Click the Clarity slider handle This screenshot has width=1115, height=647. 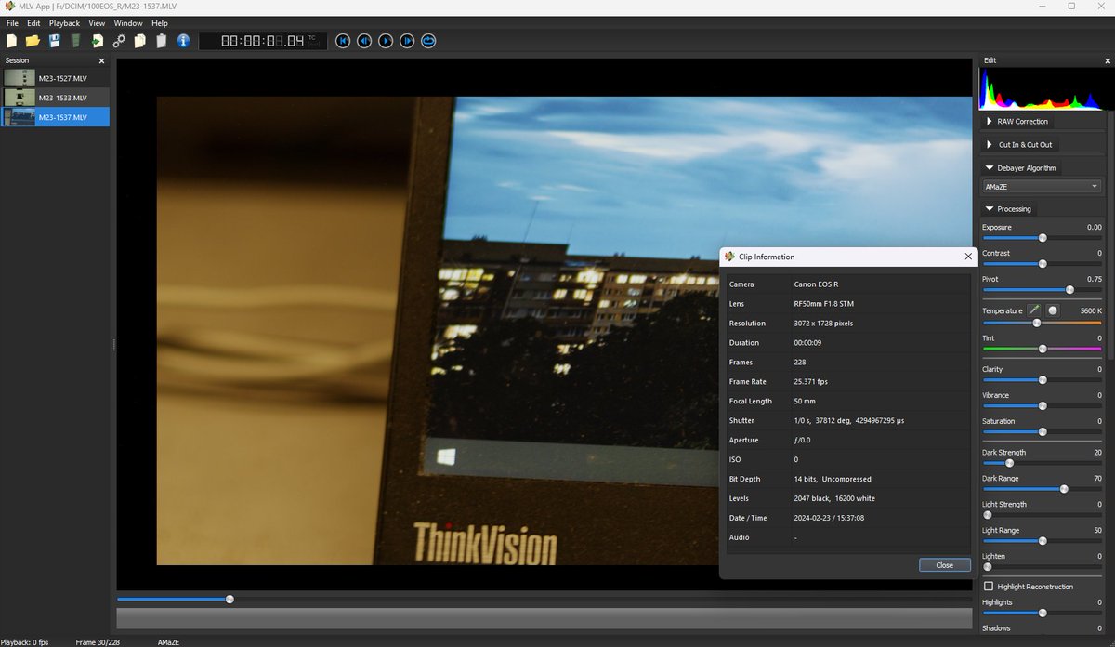pos(1043,380)
